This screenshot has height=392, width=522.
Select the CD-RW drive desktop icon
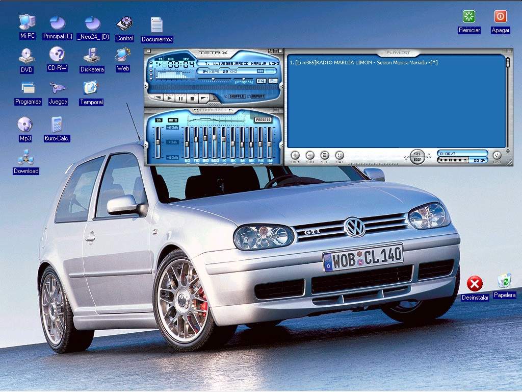pos(57,59)
